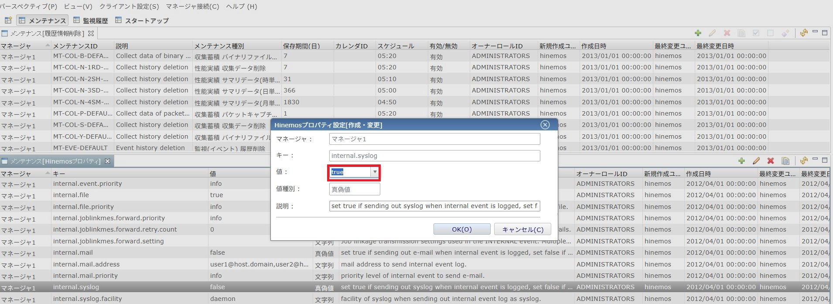Refresh the Hinemos property view
Viewport: 833px width, 304px height.
click(x=804, y=161)
